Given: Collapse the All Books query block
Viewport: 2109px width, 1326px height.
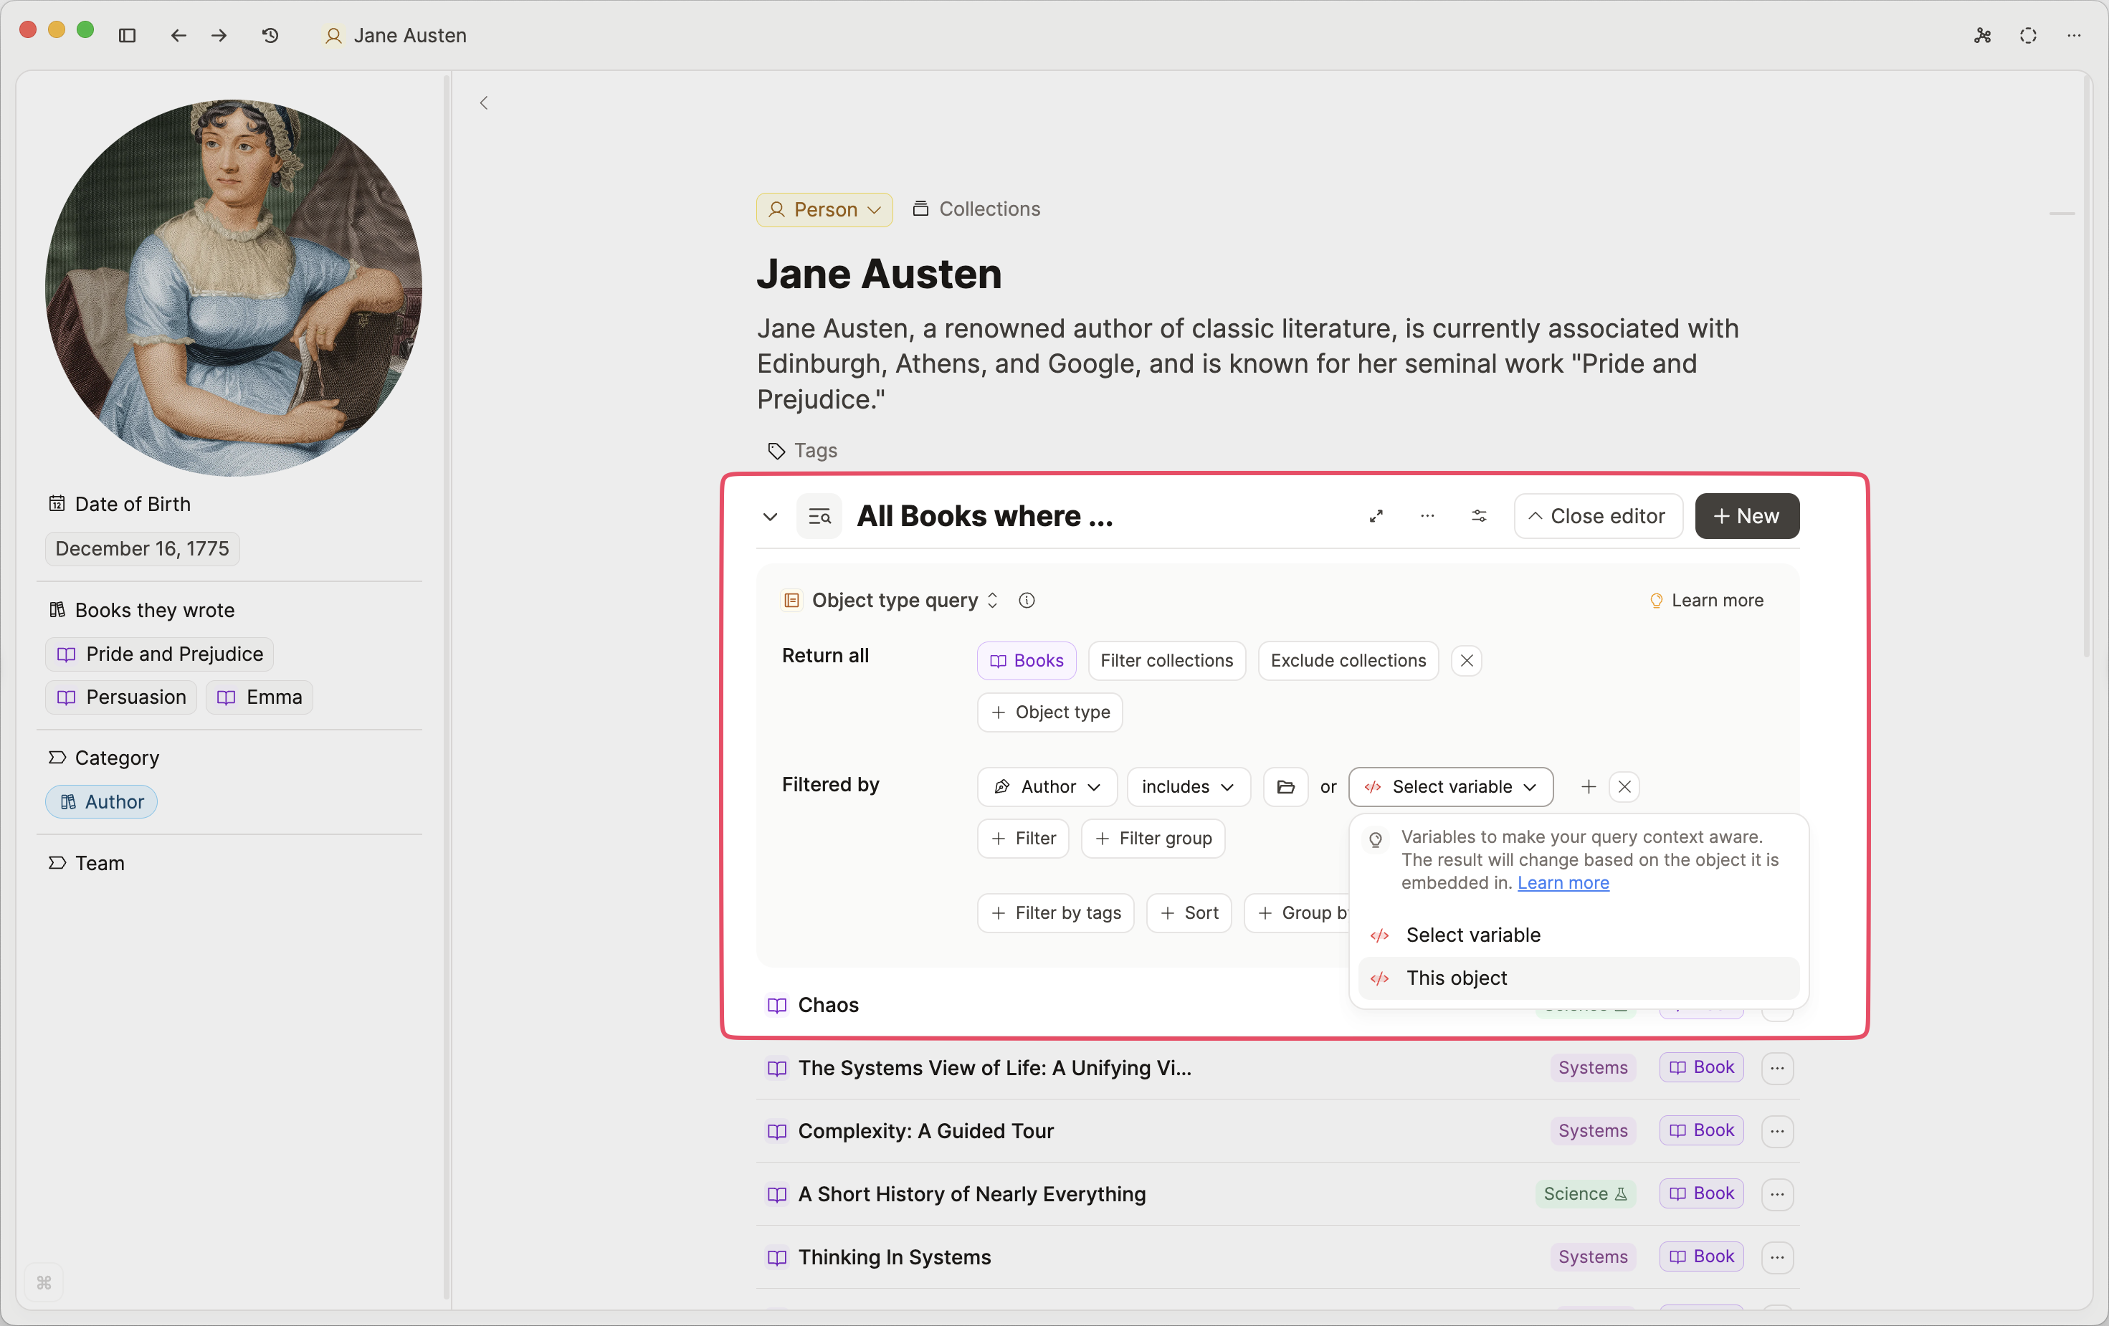Looking at the screenshot, I should (770, 516).
